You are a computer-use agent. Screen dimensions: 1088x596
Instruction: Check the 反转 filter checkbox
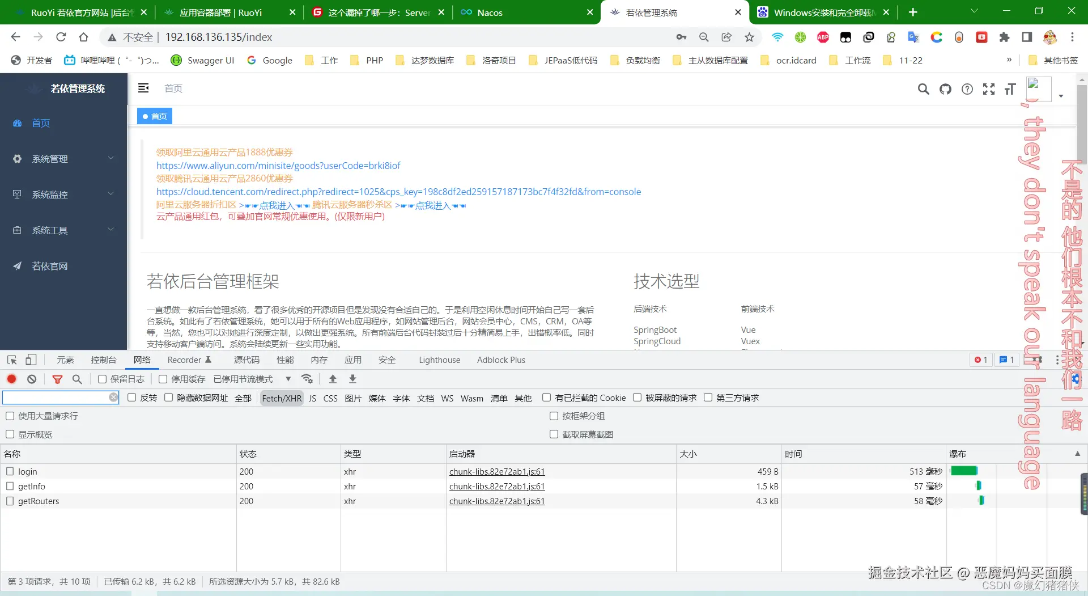132,398
